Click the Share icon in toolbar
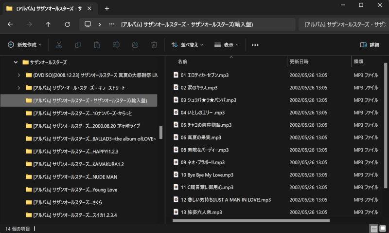389x233 pixels. pyautogui.click(x=135, y=45)
